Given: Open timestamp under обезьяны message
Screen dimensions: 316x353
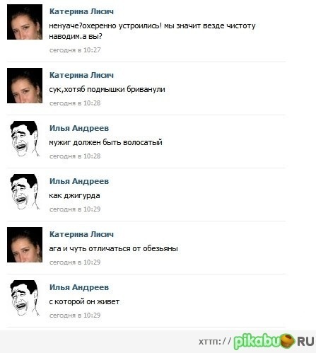Looking at the screenshot, I should 75,262.
